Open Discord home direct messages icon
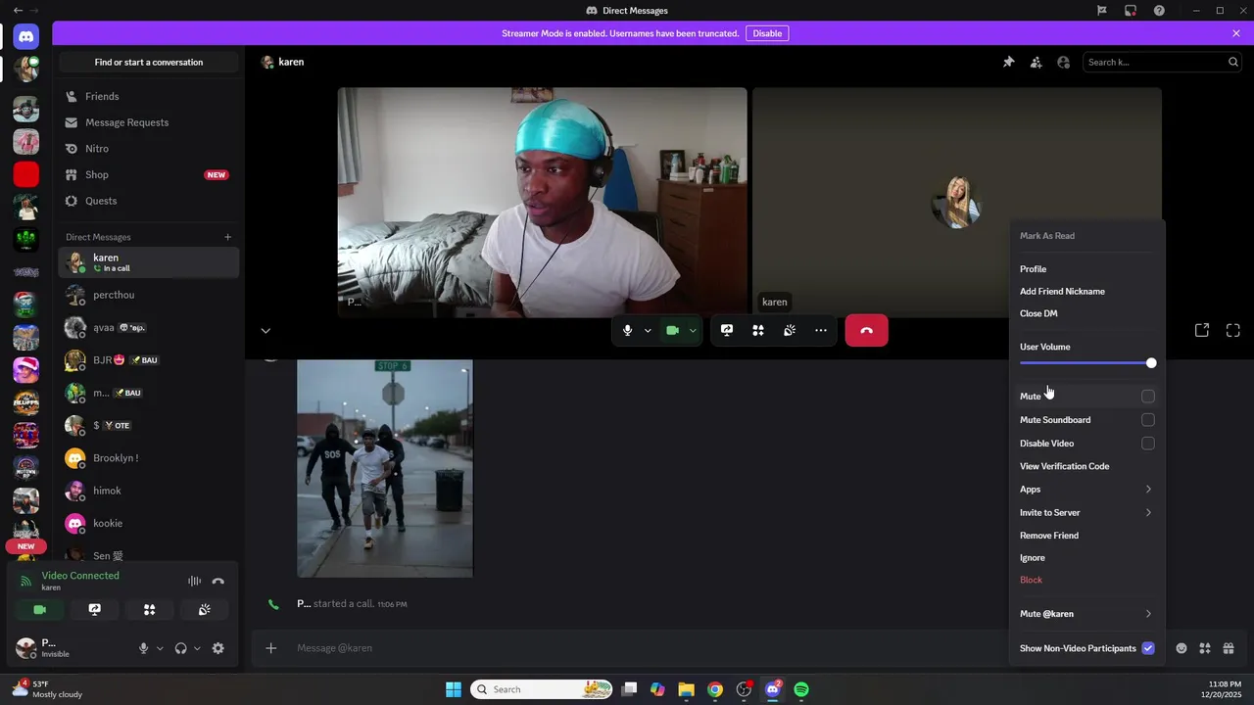 26,37
